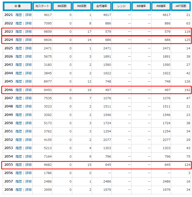Open 詳細 link for machine 2023
Viewport: 192px width, 197px height.
click(28, 32)
